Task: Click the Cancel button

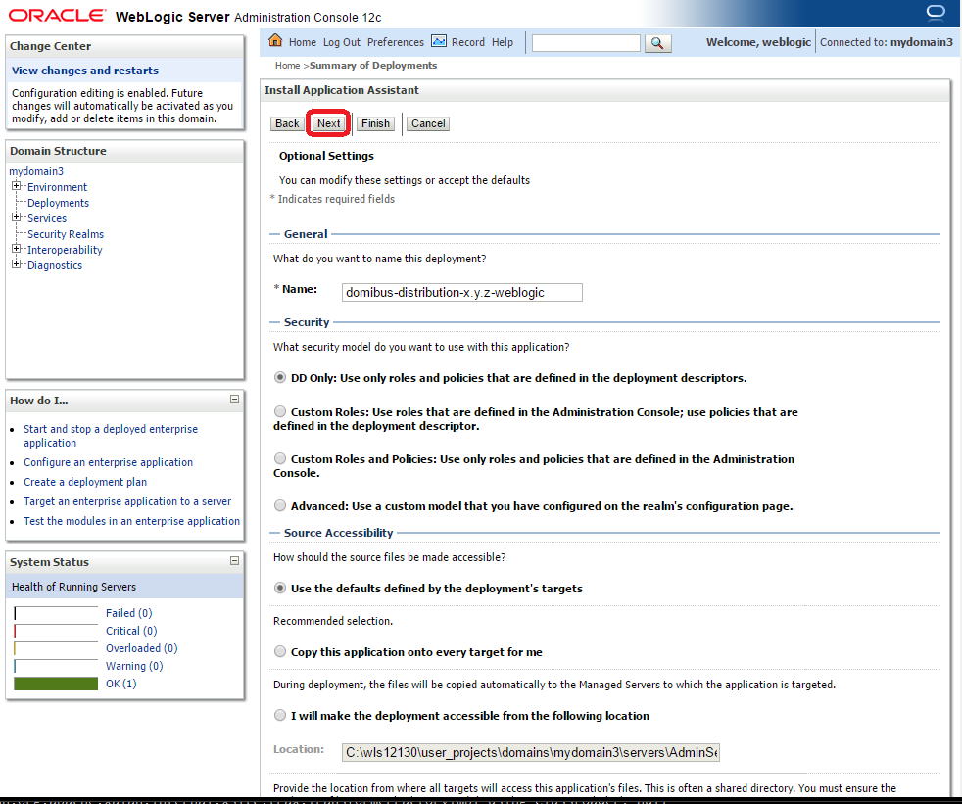Action: click(428, 124)
